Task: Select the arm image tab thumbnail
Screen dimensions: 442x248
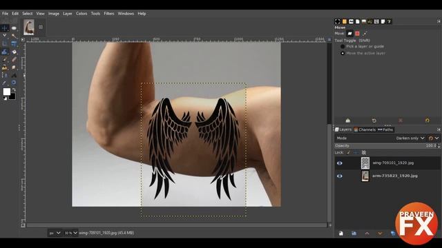Action: (x=29, y=27)
